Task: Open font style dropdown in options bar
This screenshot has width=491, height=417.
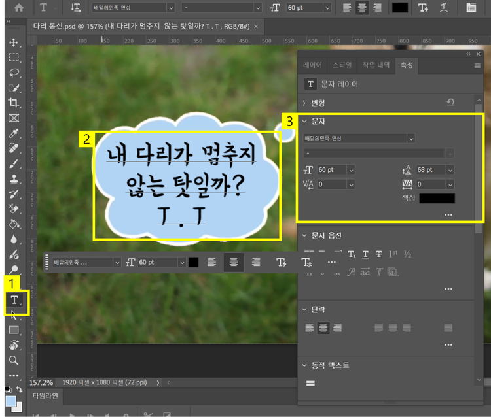Action: tap(258, 8)
